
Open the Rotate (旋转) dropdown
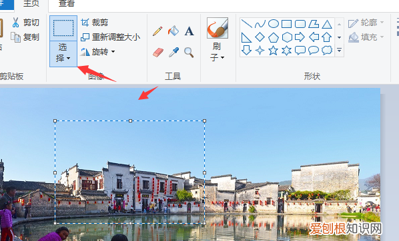coord(97,52)
